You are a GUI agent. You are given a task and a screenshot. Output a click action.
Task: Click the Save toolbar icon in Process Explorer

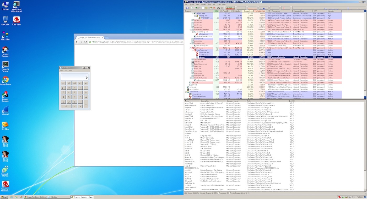[187, 8]
